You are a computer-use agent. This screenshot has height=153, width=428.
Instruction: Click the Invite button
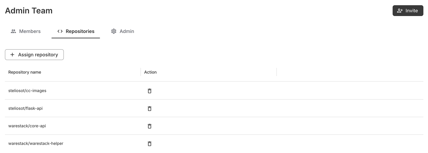pyautogui.click(x=408, y=10)
